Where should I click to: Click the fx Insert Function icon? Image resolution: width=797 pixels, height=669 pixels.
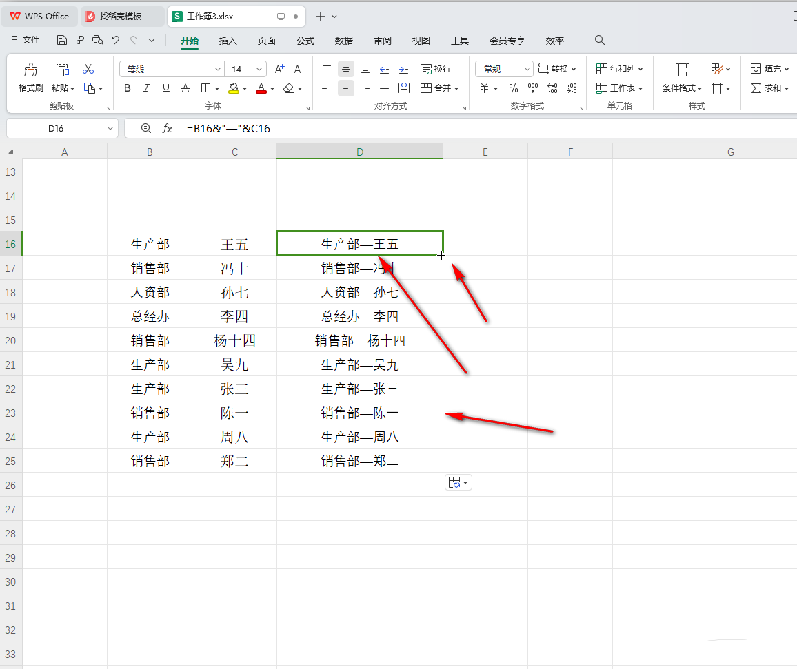pyautogui.click(x=167, y=129)
